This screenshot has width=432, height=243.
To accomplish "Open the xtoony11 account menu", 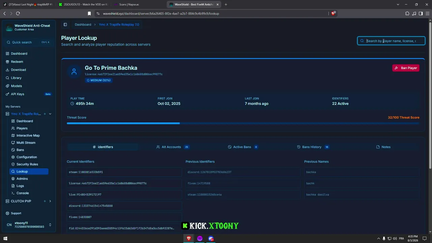I will (x=29, y=225).
